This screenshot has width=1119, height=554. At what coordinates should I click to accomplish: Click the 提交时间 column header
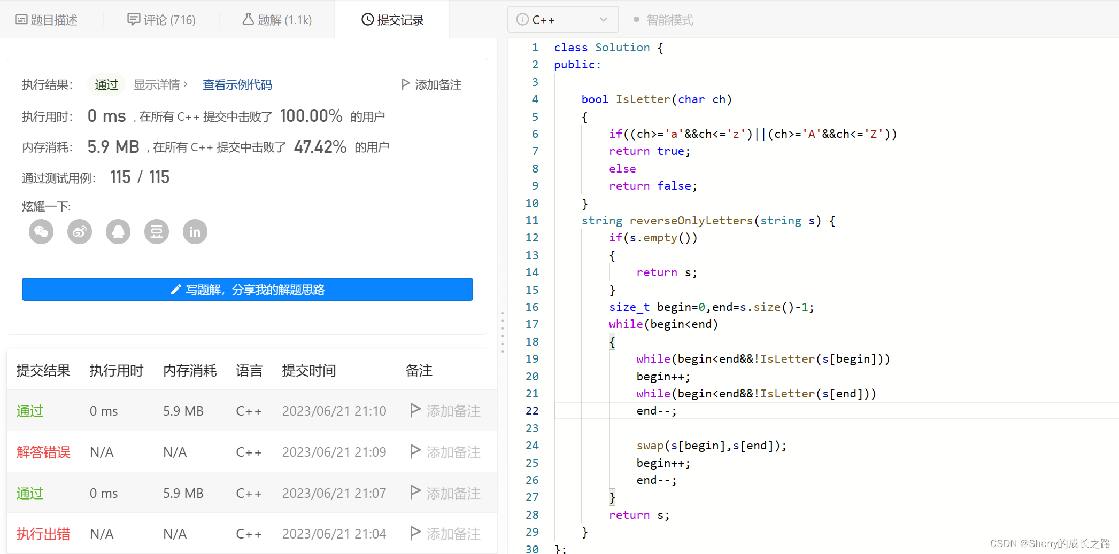309,370
